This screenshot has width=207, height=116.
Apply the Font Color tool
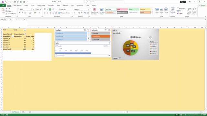[39, 13]
